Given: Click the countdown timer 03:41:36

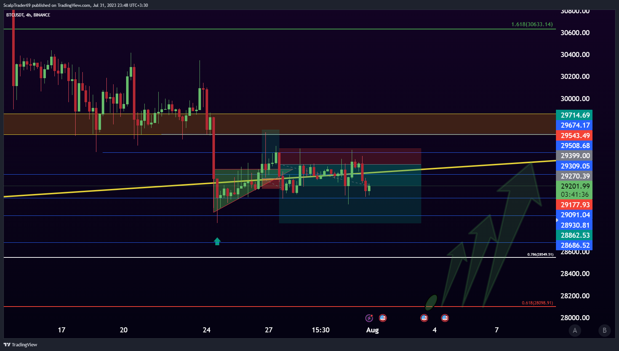Looking at the screenshot, I should click(x=575, y=194).
